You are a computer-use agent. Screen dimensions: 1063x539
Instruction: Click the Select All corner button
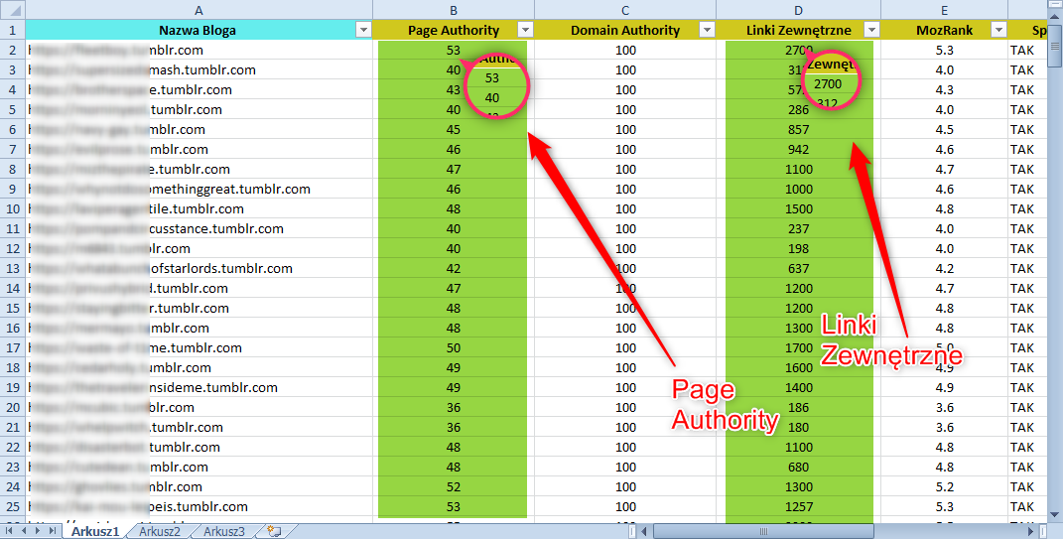tap(12, 9)
